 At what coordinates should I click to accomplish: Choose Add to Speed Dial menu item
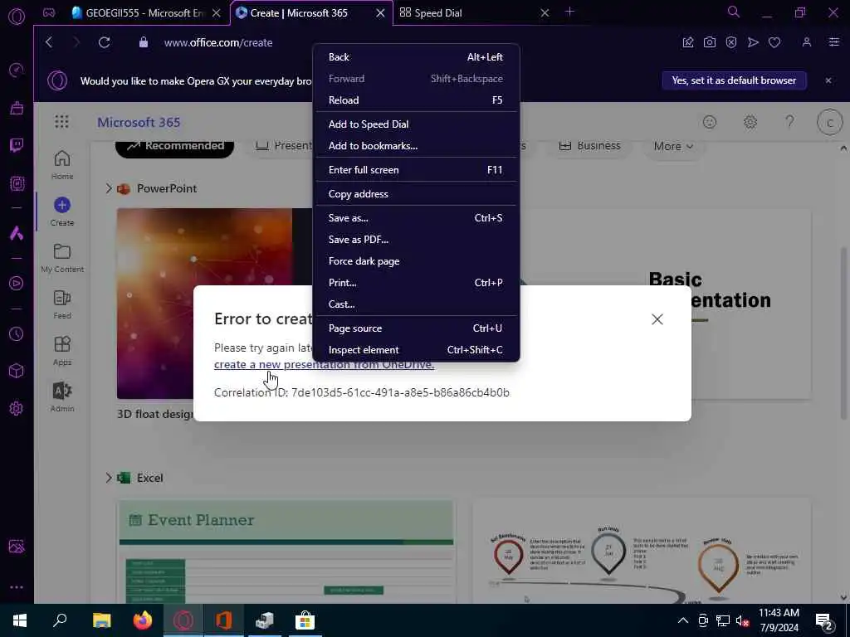[x=416, y=124]
